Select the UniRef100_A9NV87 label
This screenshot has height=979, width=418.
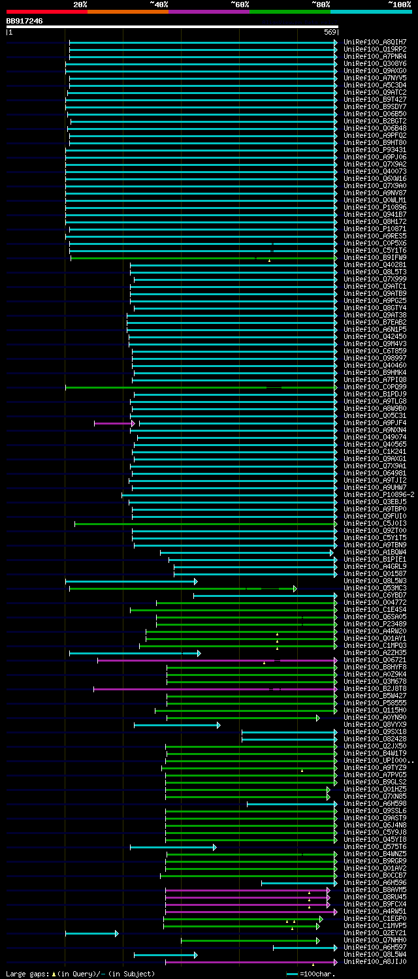tap(375, 193)
